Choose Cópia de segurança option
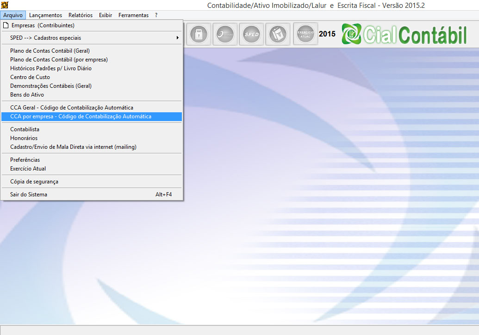 [34, 182]
